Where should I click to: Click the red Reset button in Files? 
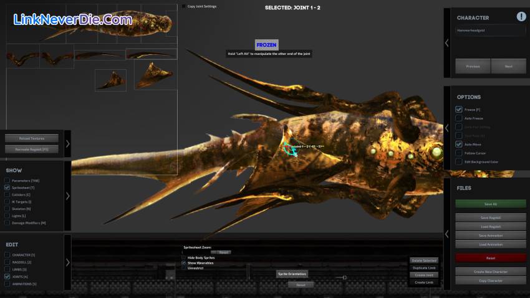(491, 258)
